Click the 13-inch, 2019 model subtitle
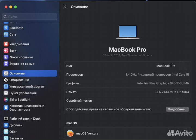 127,55
